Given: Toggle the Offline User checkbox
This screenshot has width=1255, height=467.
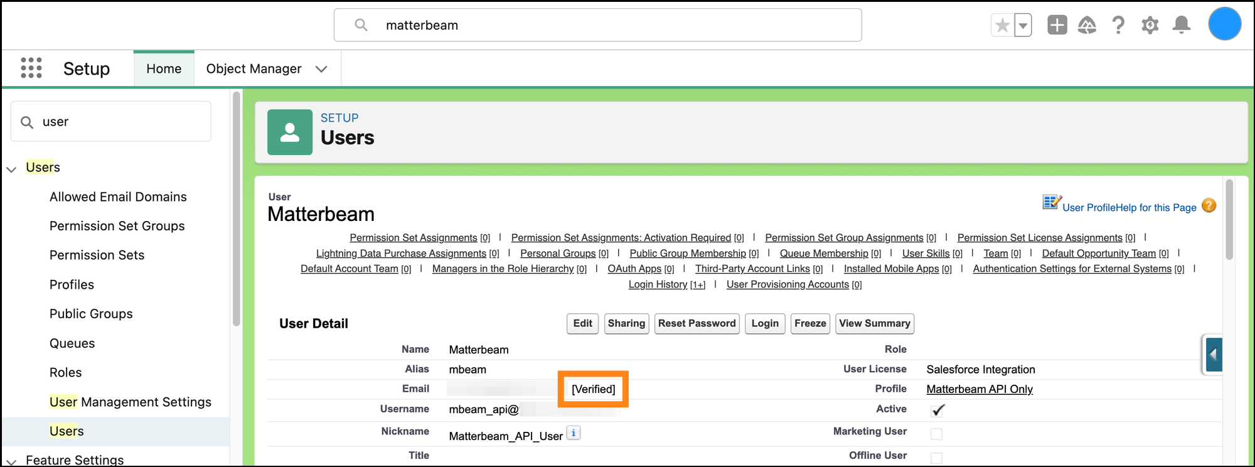Looking at the screenshot, I should pyautogui.click(x=936, y=458).
